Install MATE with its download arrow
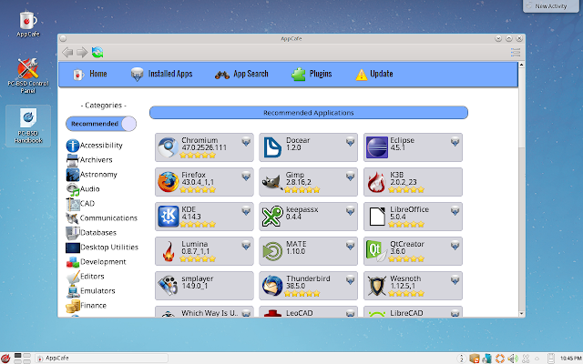Viewport: 583px width, 364px height. tap(350, 245)
